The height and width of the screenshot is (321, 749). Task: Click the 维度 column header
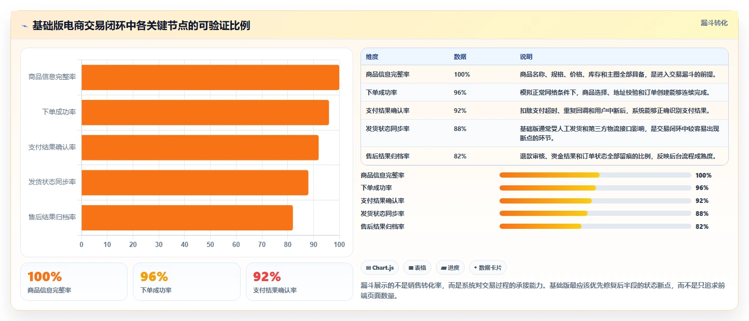point(372,57)
